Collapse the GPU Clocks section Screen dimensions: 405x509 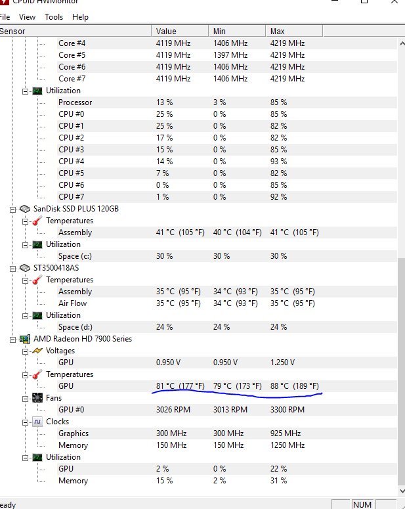pyautogui.click(x=25, y=423)
